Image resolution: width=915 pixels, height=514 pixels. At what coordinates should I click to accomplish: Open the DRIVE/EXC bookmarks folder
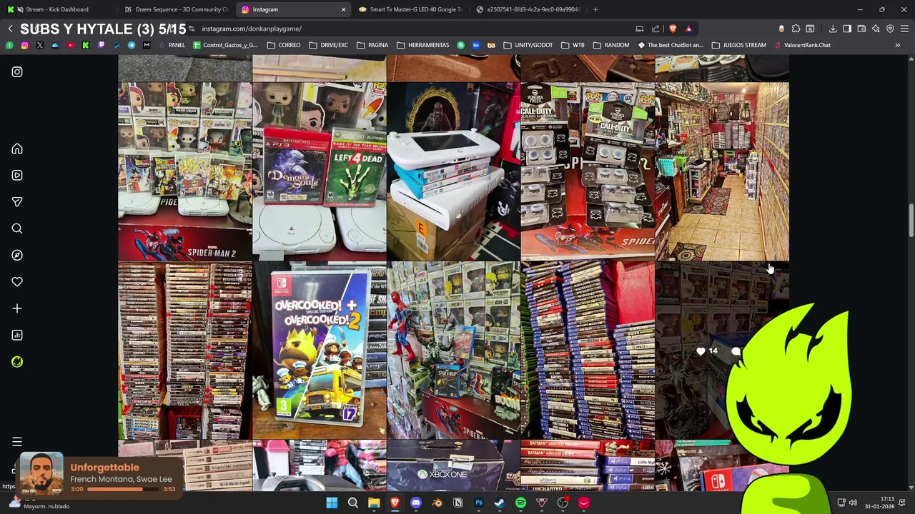(328, 45)
